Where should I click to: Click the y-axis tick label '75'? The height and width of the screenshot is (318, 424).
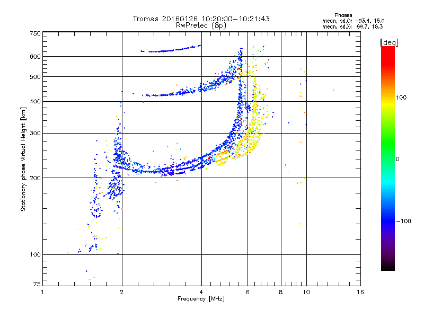point(37,284)
